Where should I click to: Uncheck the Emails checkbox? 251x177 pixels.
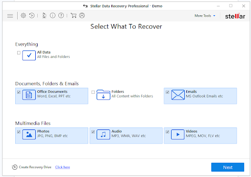pyautogui.click(x=168, y=92)
